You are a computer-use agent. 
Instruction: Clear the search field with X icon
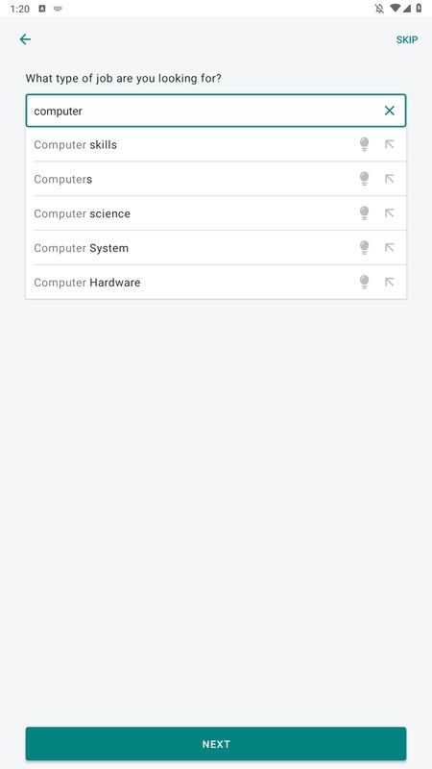(390, 111)
